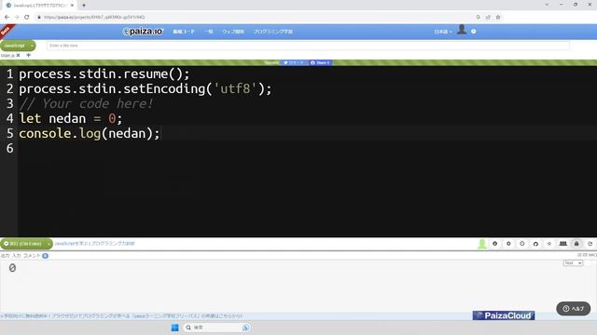Click the browser back arrow
Viewport: 597px width, 335px height.
[7, 17]
